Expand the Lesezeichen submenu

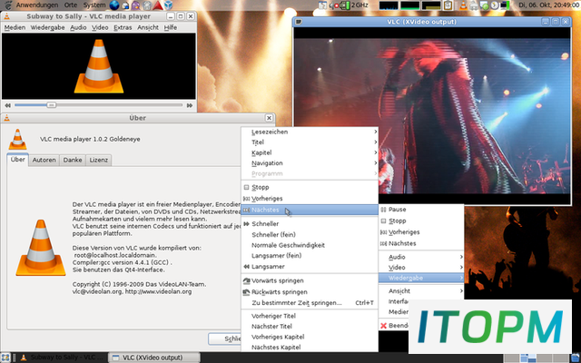310,132
